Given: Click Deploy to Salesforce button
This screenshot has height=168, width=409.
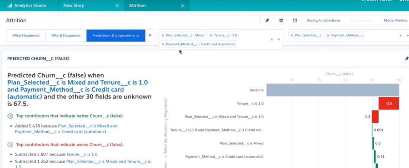Looking at the screenshot, I should coord(323,20).
